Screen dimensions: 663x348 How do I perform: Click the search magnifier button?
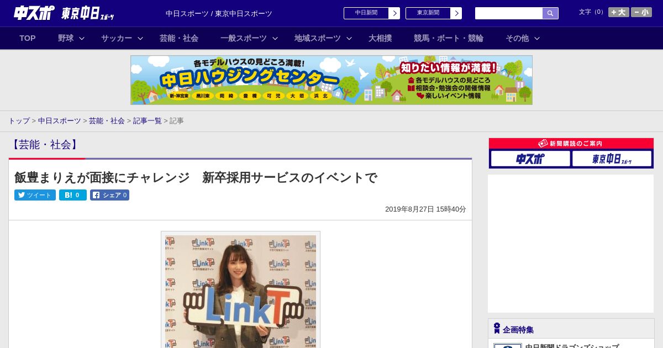point(550,13)
